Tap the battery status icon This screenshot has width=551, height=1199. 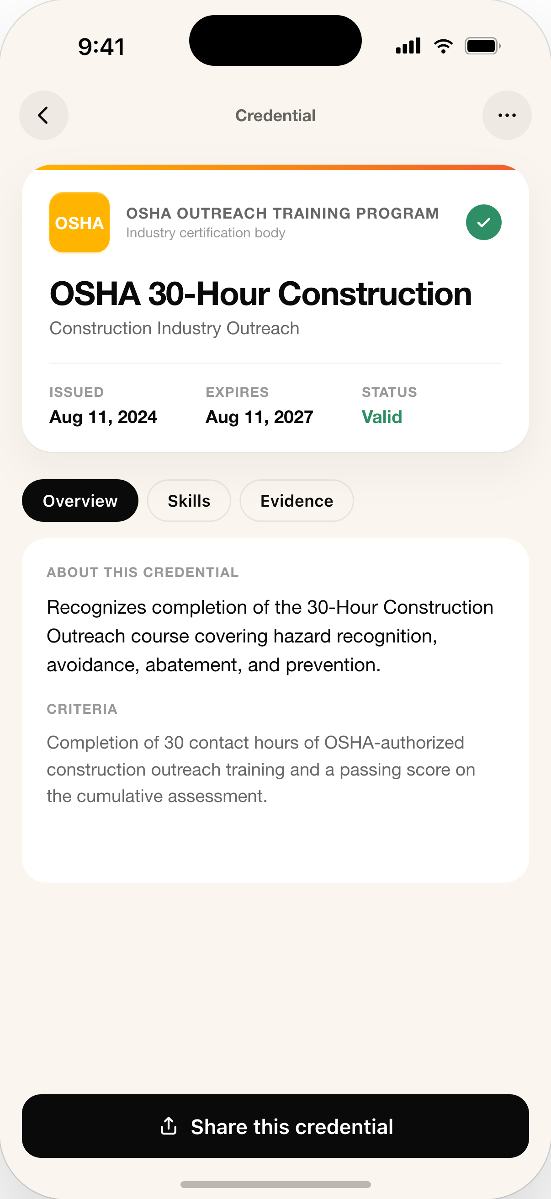coord(482,46)
